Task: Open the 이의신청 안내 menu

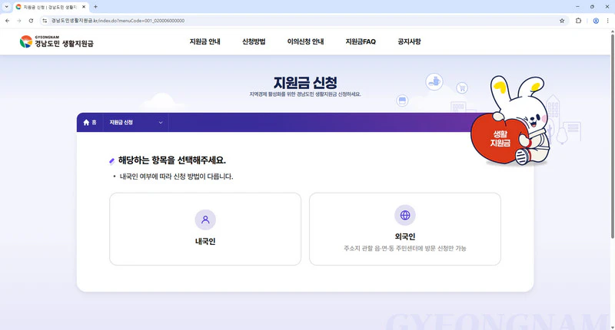Action: pyautogui.click(x=305, y=41)
